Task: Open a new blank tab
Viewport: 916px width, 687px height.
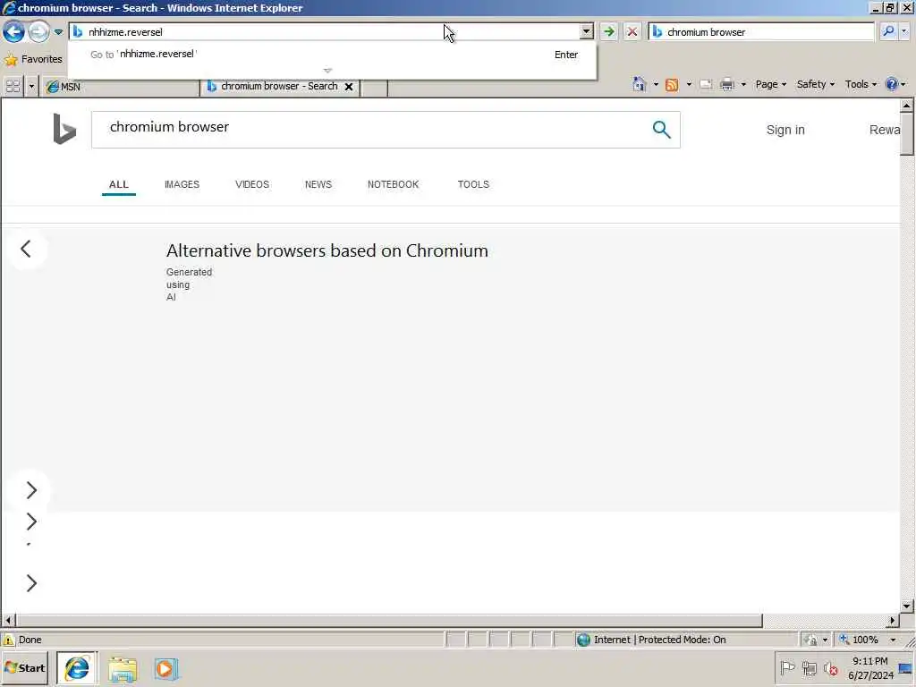Action: click(x=374, y=87)
